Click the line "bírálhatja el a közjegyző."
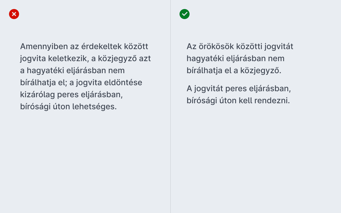Viewport: 341px width, 213px height. 234,71
